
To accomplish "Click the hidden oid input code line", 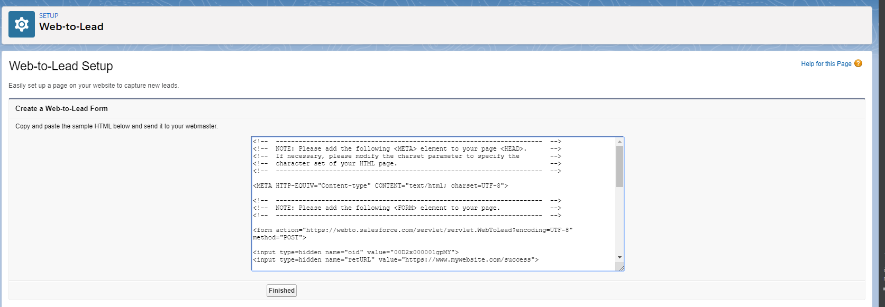I will (x=355, y=253).
